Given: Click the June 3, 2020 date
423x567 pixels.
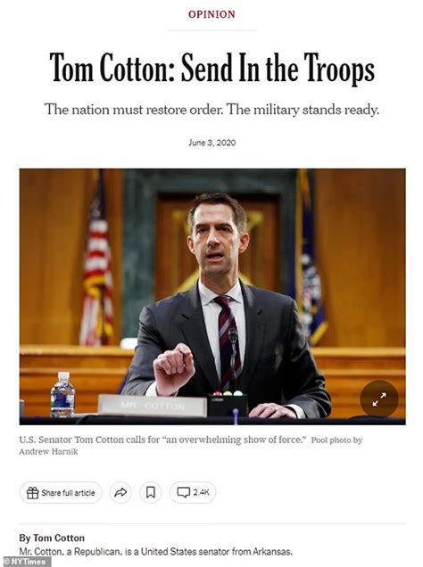Looking at the screenshot, I should click(212, 143).
